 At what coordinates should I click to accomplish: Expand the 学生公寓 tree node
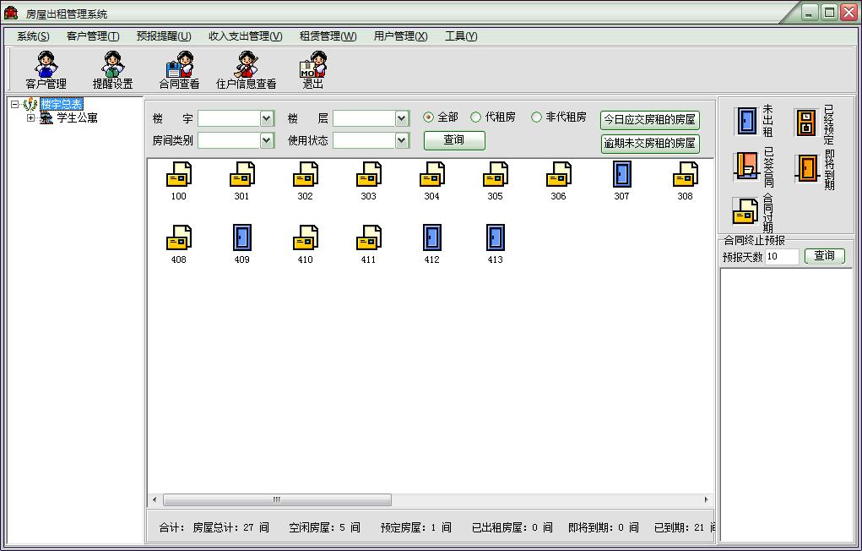coord(30,117)
